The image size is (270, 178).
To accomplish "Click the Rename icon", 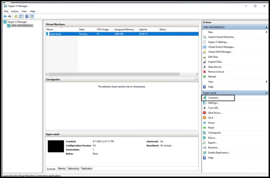I will point(204,148).
